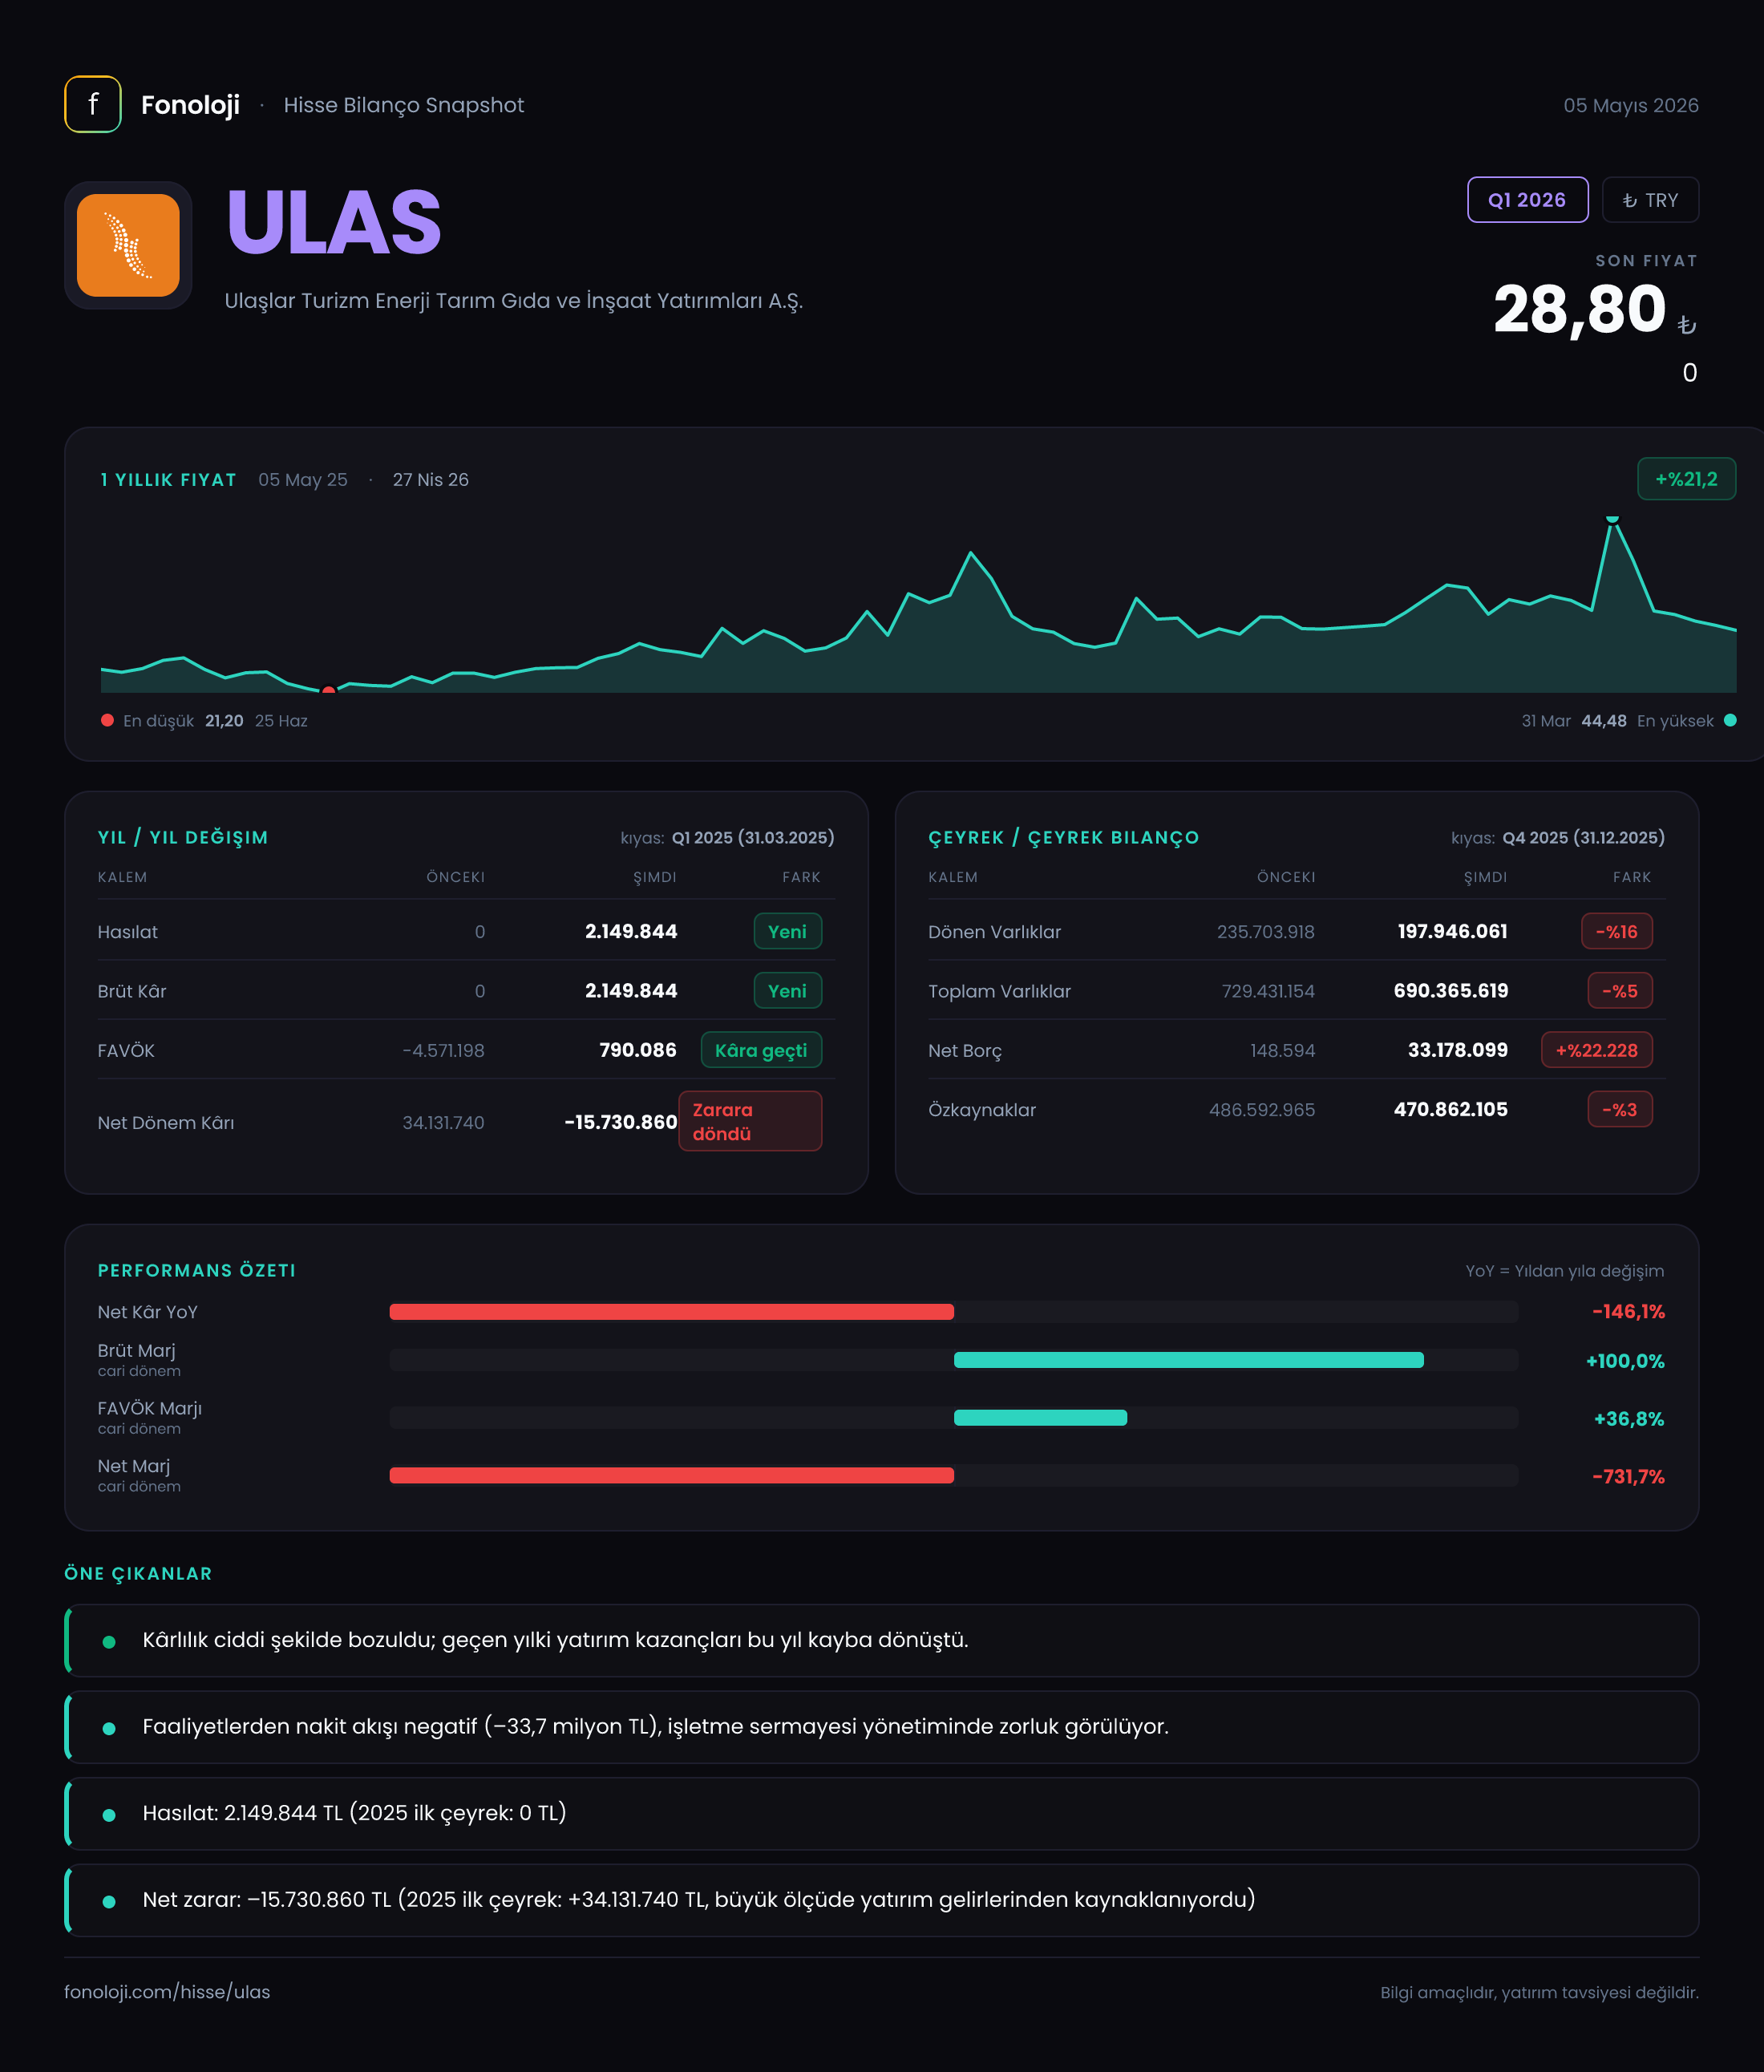Click the 'Yeni' badge in Brüt Kâr row

pos(787,991)
